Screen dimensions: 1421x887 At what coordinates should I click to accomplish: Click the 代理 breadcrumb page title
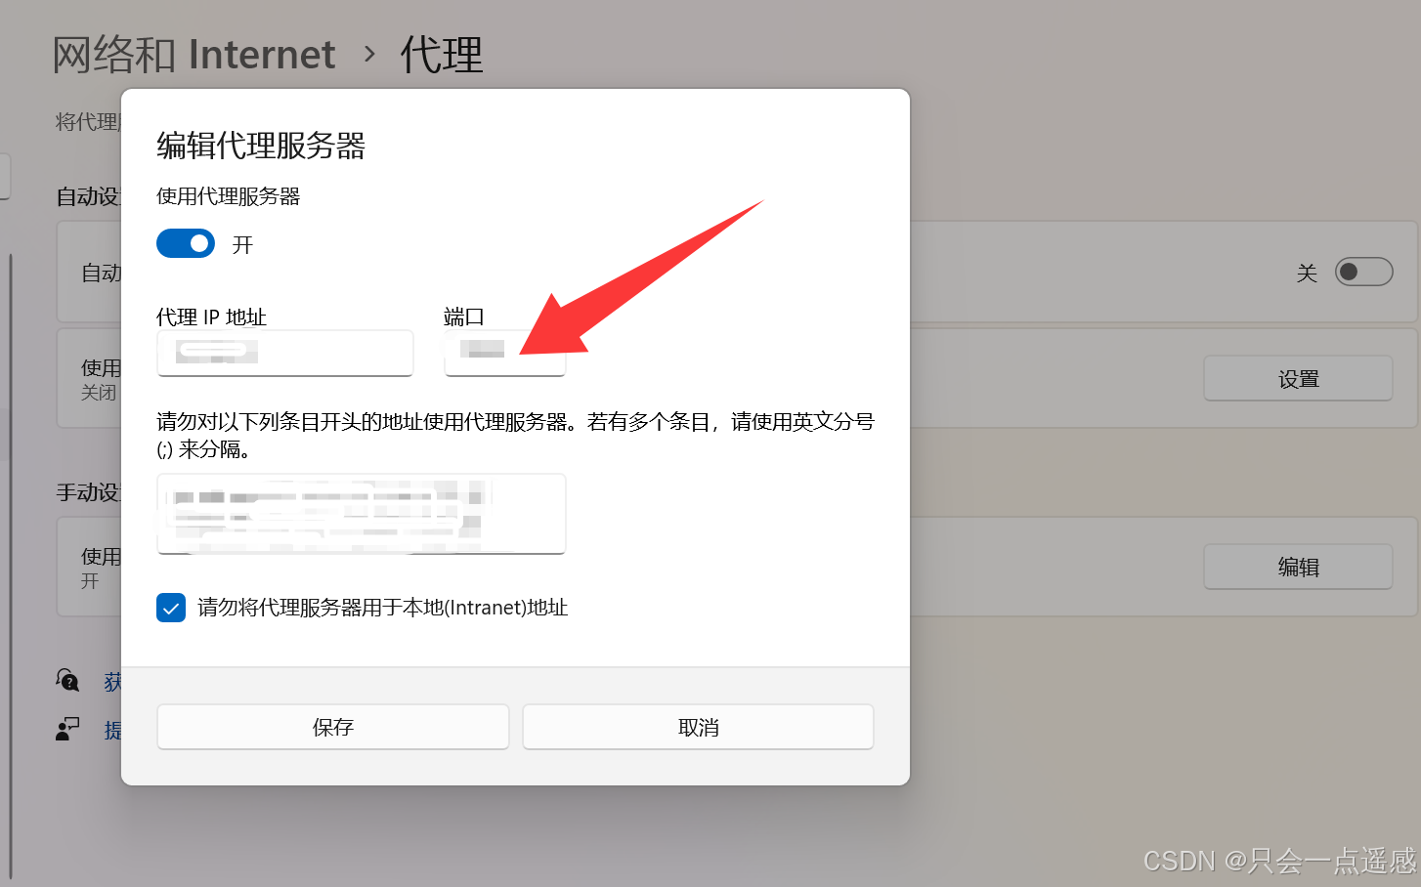pos(442,55)
